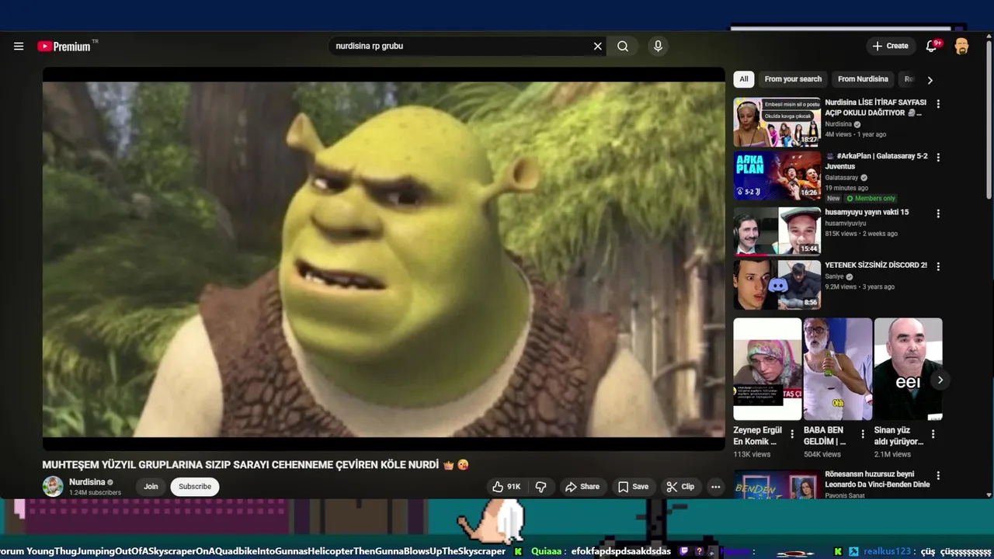Open Zeynep Ergül En Komik short
The width and height of the screenshot is (994, 559).
tap(767, 369)
